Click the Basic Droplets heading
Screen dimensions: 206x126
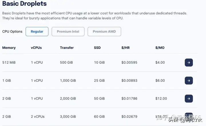[x=24, y=3]
